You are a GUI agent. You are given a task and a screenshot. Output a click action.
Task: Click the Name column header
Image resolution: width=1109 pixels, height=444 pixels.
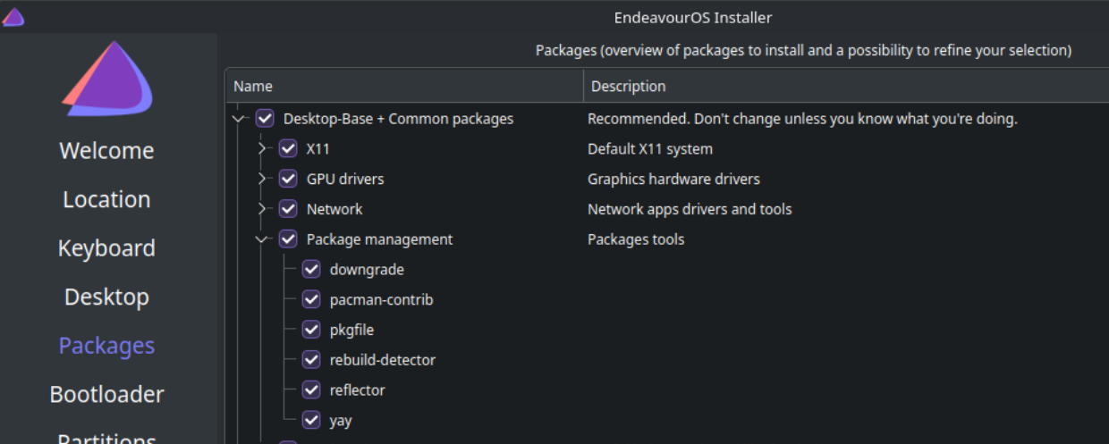[x=402, y=87]
